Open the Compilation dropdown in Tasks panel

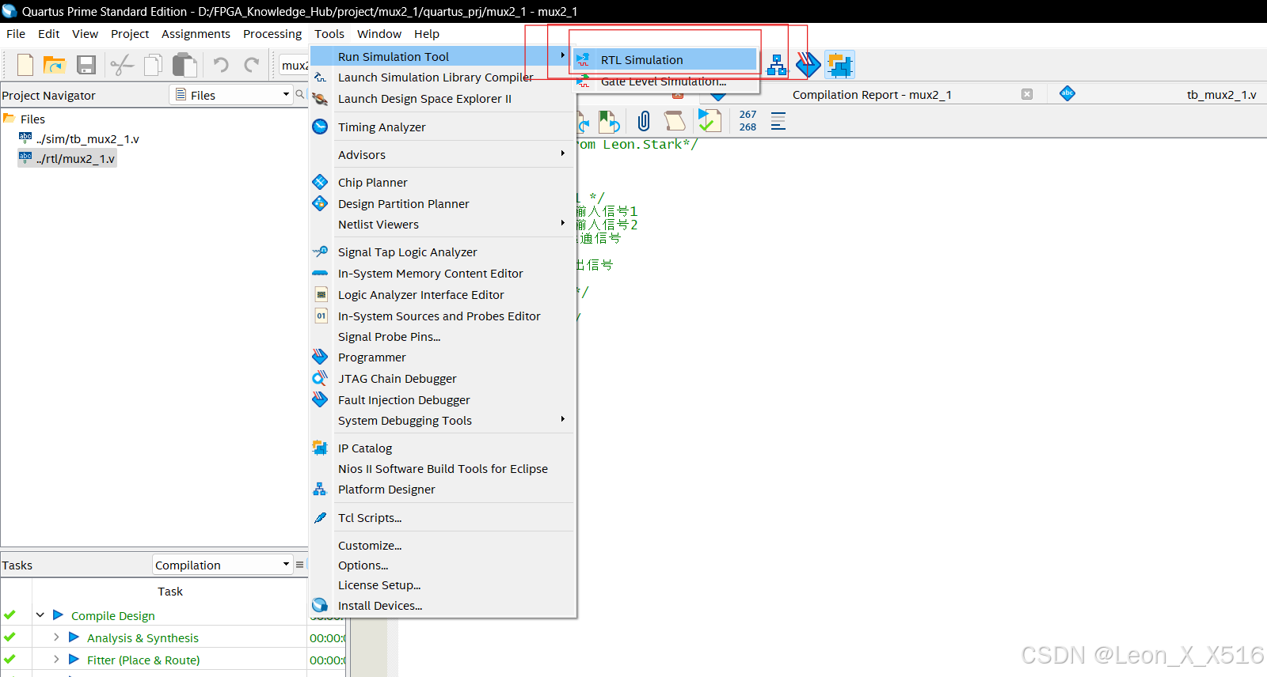(x=223, y=565)
